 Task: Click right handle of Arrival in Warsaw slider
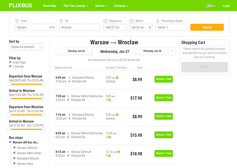tap(43, 129)
